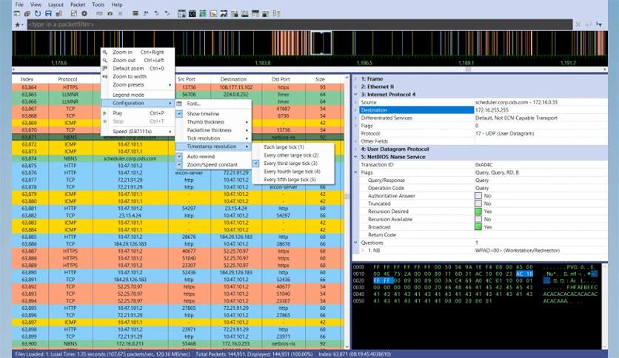Screen dimensions: 619x358
Task: Toggle the Auto rewind option
Action: coord(179,156)
